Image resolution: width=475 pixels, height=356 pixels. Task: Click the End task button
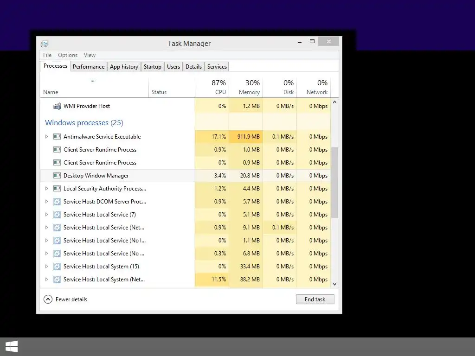315,299
